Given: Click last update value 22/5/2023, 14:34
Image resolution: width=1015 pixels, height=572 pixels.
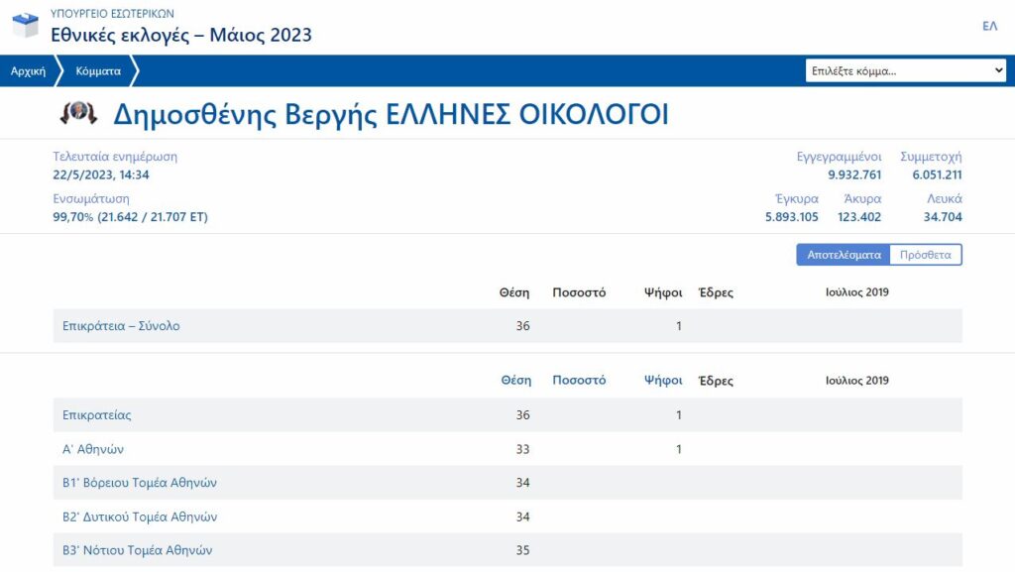Looking at the screenshot, I should point(101,174).
